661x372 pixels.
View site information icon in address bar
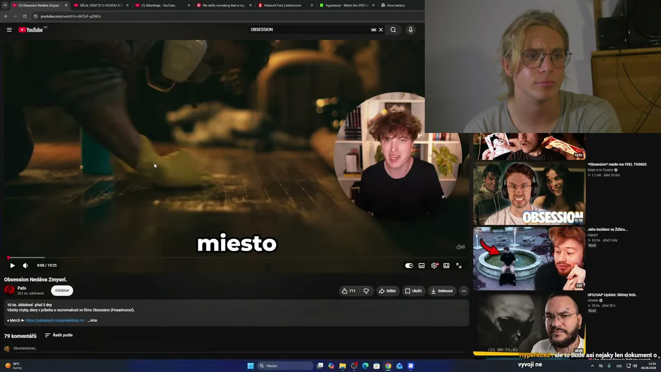click(x=35, y=17)
